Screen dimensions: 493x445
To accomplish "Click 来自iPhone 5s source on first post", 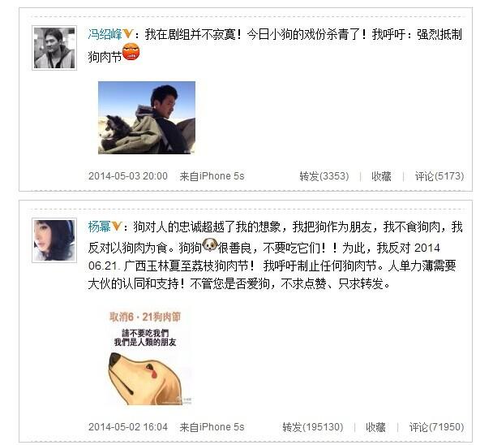I will [212, 176].
